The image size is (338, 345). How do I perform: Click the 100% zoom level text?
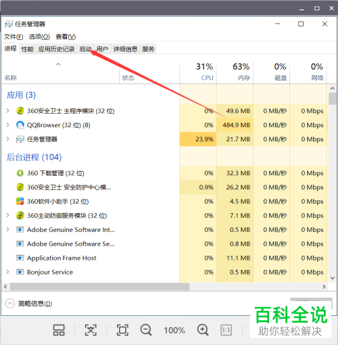[174, 330]
